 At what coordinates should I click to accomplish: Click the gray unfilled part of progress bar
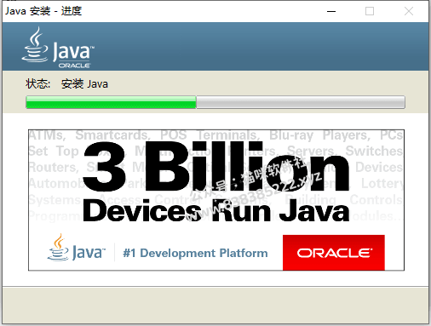click(301, 102)
